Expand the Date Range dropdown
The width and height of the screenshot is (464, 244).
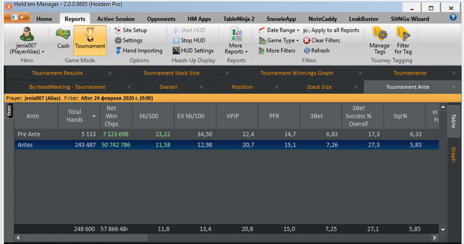[x=279, y=30]
